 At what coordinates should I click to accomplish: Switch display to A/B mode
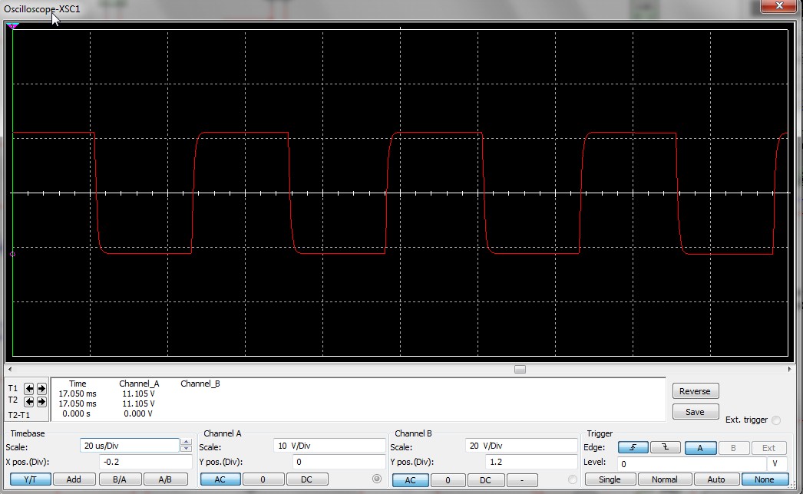pos(165,479)
